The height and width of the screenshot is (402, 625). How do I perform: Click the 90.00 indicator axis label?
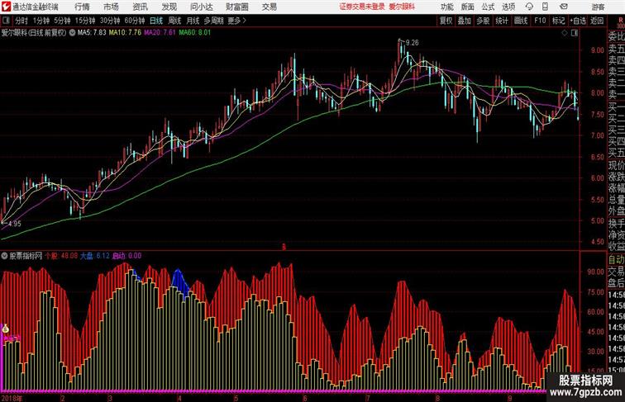point(596,272)
